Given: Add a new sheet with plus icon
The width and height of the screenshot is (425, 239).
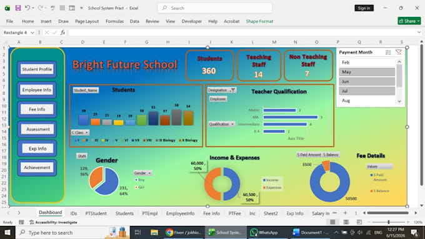Looking at the screenshot, I should pos(345,213).
